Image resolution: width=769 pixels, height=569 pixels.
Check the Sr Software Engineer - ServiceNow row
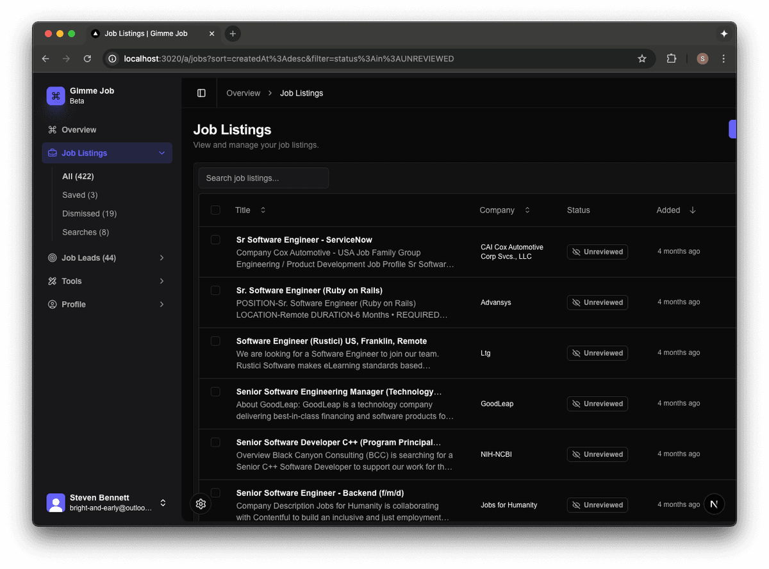pyautogui.click(x=215, y=240)
